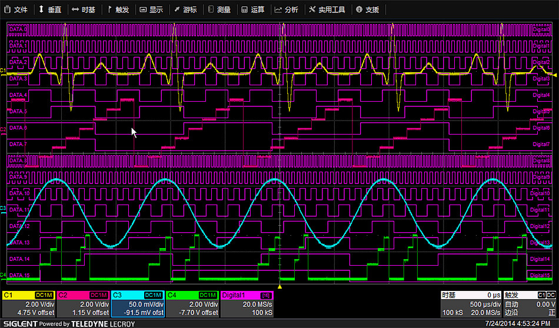559x328 pixels.
Task: Open the 显示 (Display) menu
Action: (x=151, y=10)
